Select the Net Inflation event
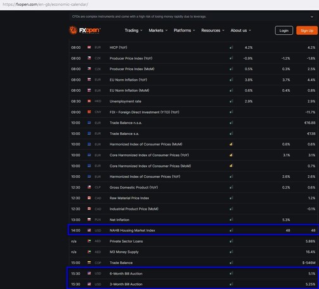319x289 pixels. coord(120,219)
